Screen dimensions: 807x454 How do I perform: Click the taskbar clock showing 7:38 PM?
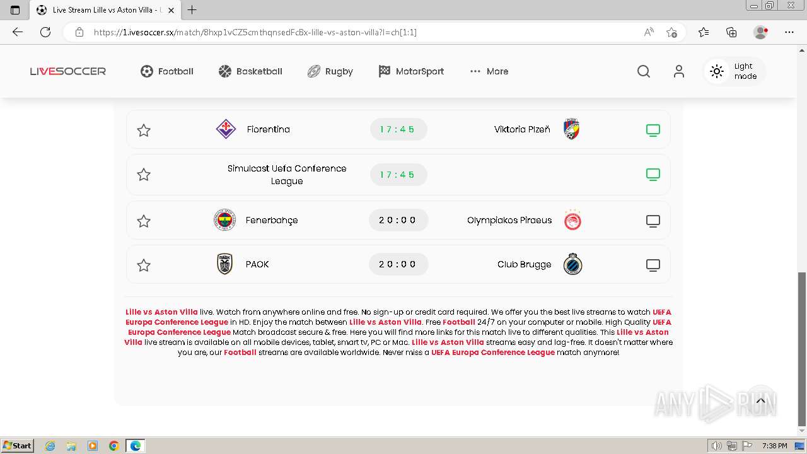click(x=774, y=446)
